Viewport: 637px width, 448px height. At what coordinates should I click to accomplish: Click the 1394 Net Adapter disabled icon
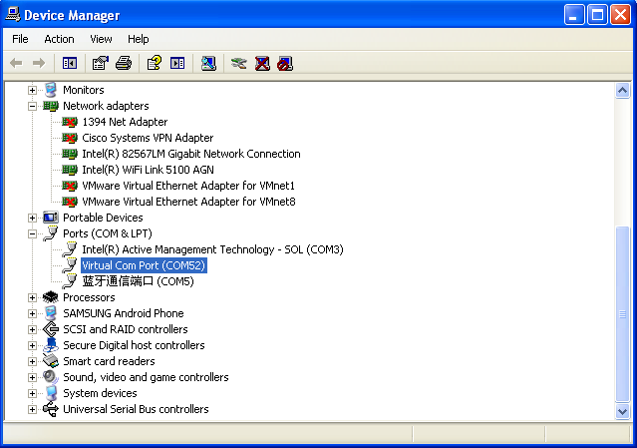(70, 122)
